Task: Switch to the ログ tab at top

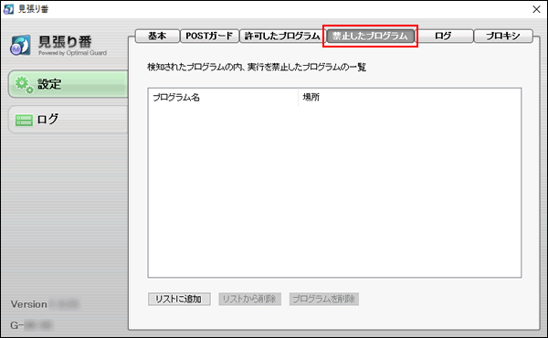Action: [444, 36]
